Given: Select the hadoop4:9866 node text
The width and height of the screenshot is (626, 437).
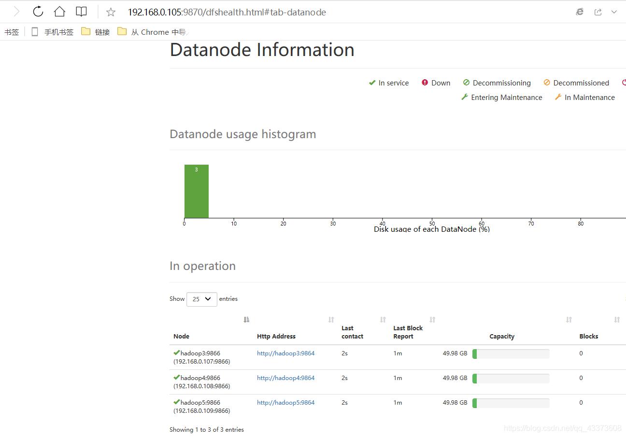Looking at the screenshot, I should [200, 378].
